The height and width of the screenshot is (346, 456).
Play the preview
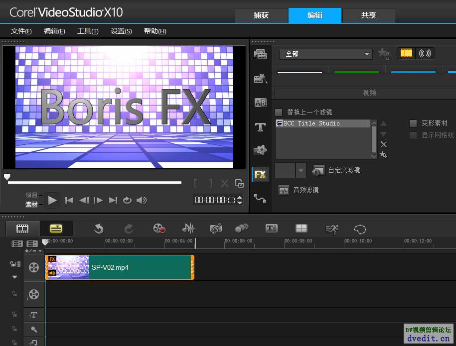52,200
